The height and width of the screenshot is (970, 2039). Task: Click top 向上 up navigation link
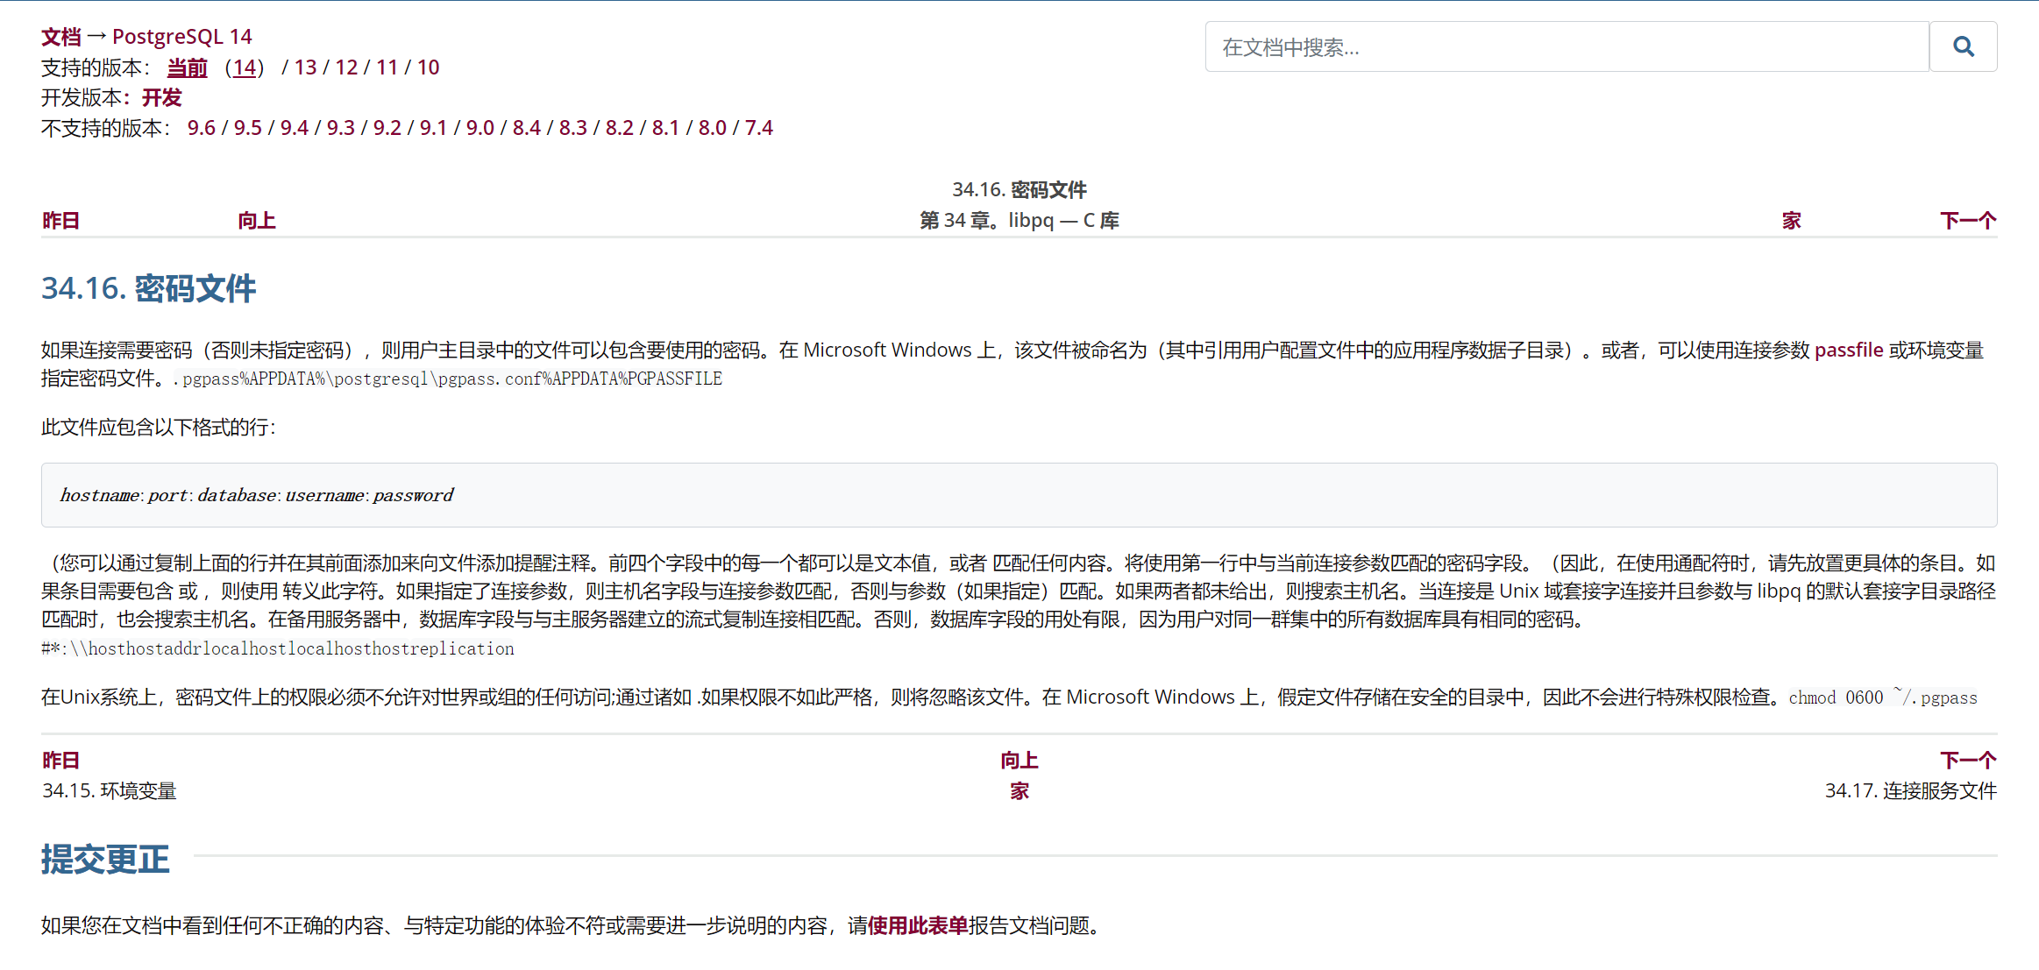[x=256, y=220]
